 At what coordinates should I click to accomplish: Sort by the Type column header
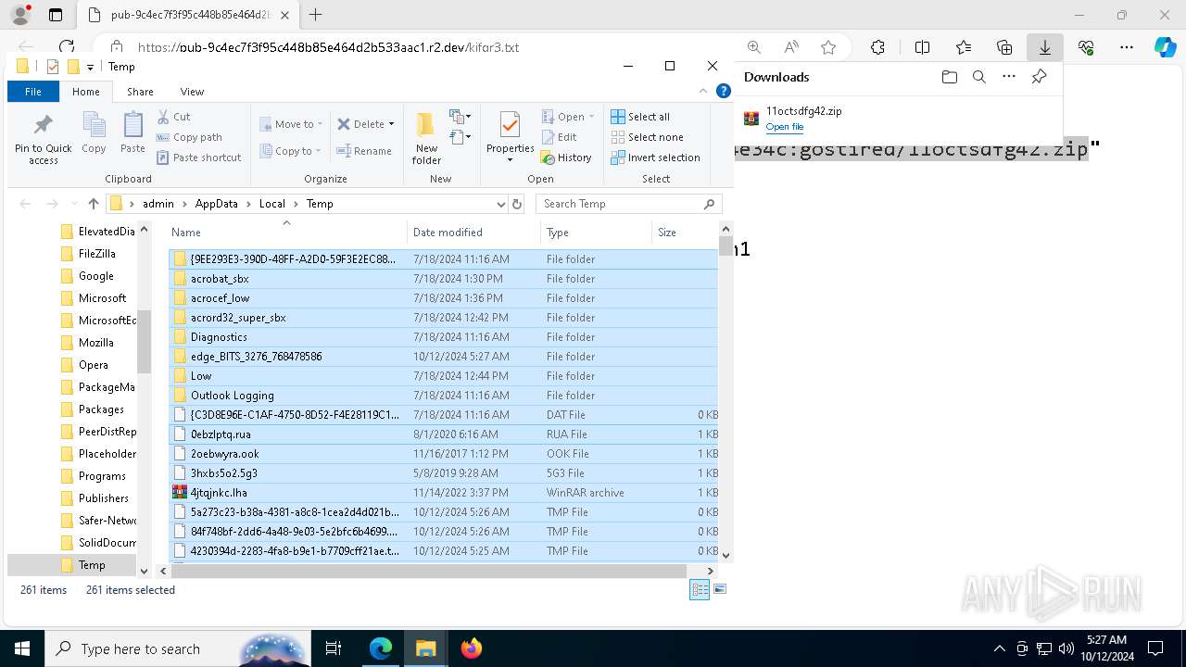[596, 233]
